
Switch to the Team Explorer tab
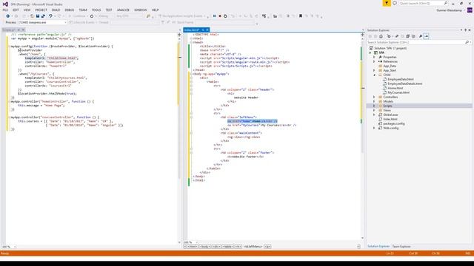pos(401,246)
